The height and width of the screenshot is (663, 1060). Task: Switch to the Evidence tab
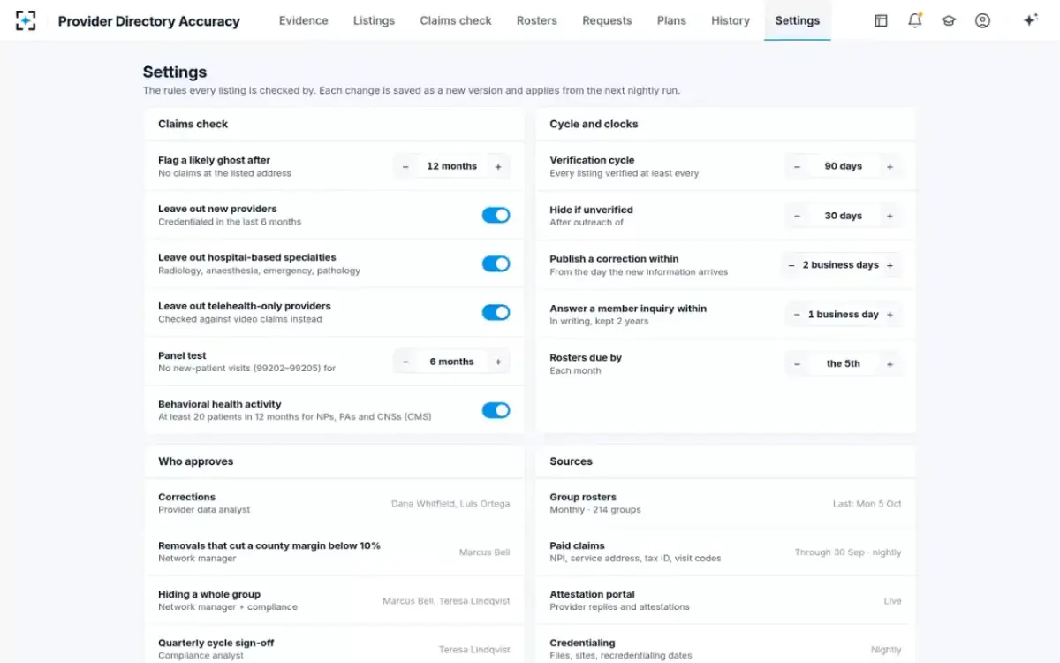tap(303, 20)
